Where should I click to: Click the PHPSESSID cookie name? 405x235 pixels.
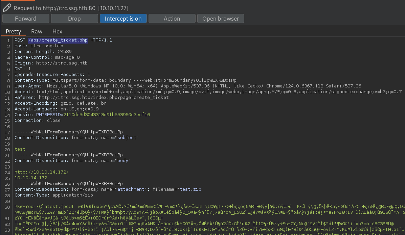[x=48, y=115]
